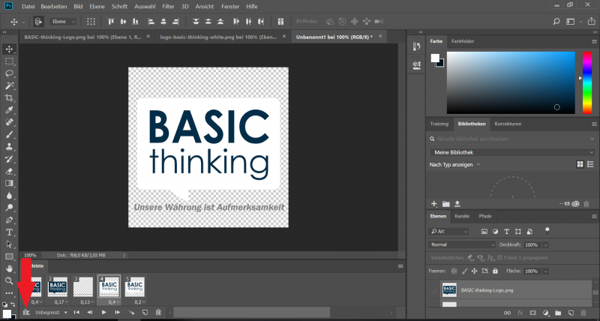Switch library to list view
The width and height of the screenshot is (600, 321).
coord(590,164)
